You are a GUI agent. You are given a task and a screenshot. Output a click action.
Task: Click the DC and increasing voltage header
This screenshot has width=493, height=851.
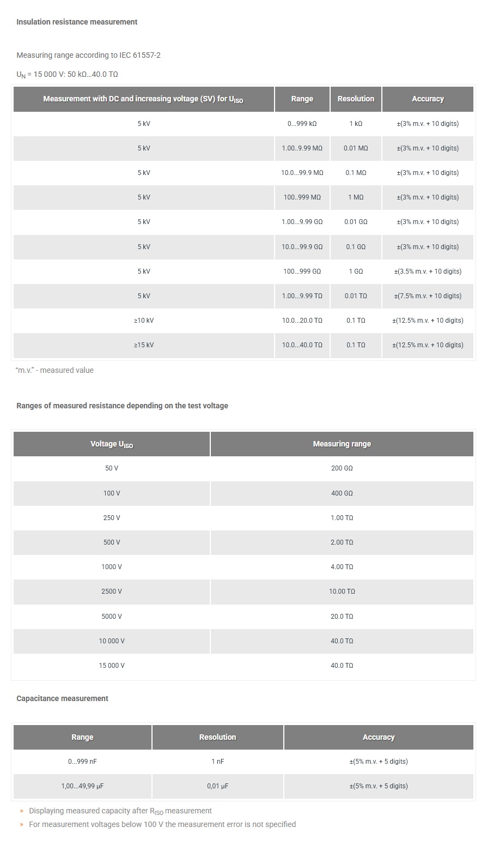143,99
